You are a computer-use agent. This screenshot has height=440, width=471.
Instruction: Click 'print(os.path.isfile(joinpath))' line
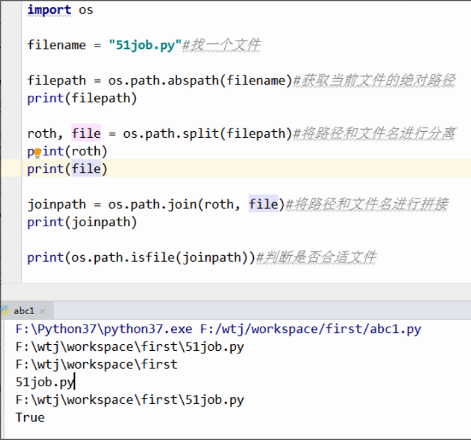[141, 258]
